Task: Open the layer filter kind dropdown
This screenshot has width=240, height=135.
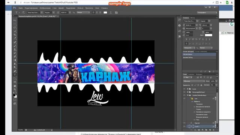Action: tap(188, 78)
